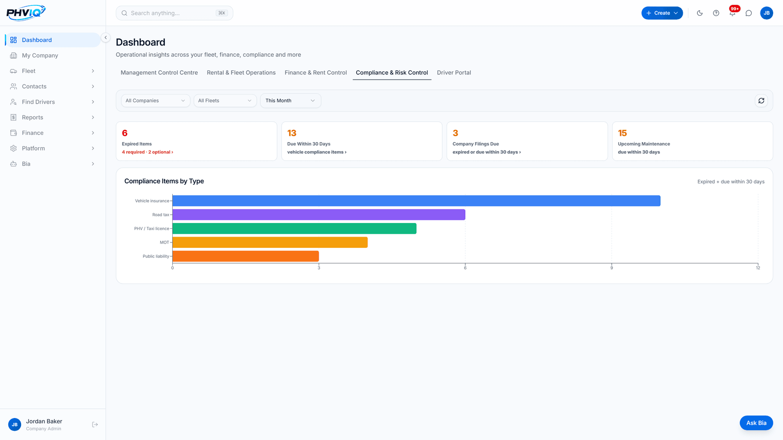
Task: Click the Contacts people icon
Action: [x=14, y=87]
